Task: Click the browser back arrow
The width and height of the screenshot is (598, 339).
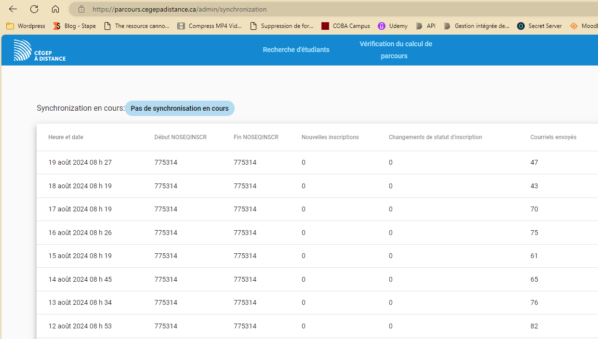Action: click(13, 9)
